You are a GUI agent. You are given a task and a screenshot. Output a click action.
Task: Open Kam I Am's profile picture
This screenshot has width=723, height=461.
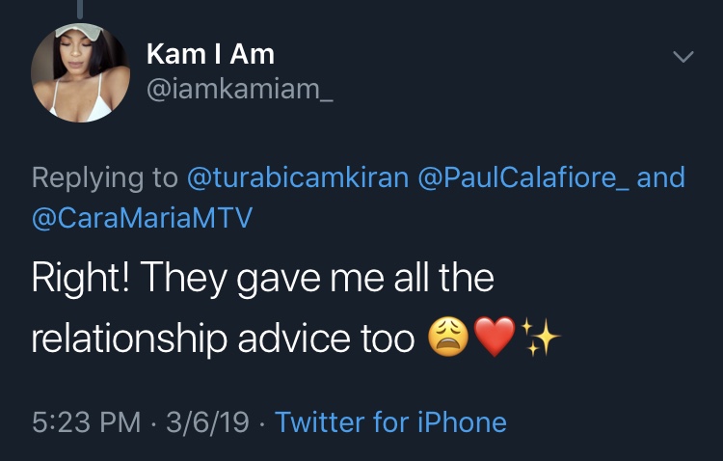point(80,73)
